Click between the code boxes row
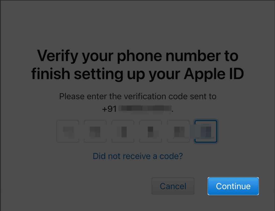The width and height of the screenshot is (275, 211). point(137,131)
